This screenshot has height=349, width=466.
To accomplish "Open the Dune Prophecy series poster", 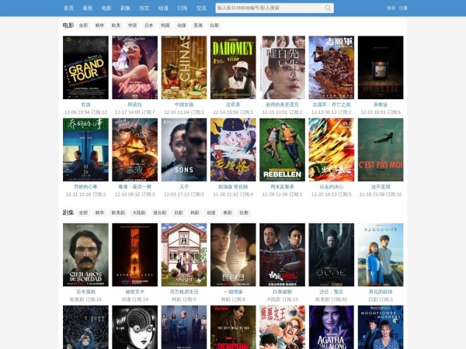I will pyautogui.click(x=331, y=254).
